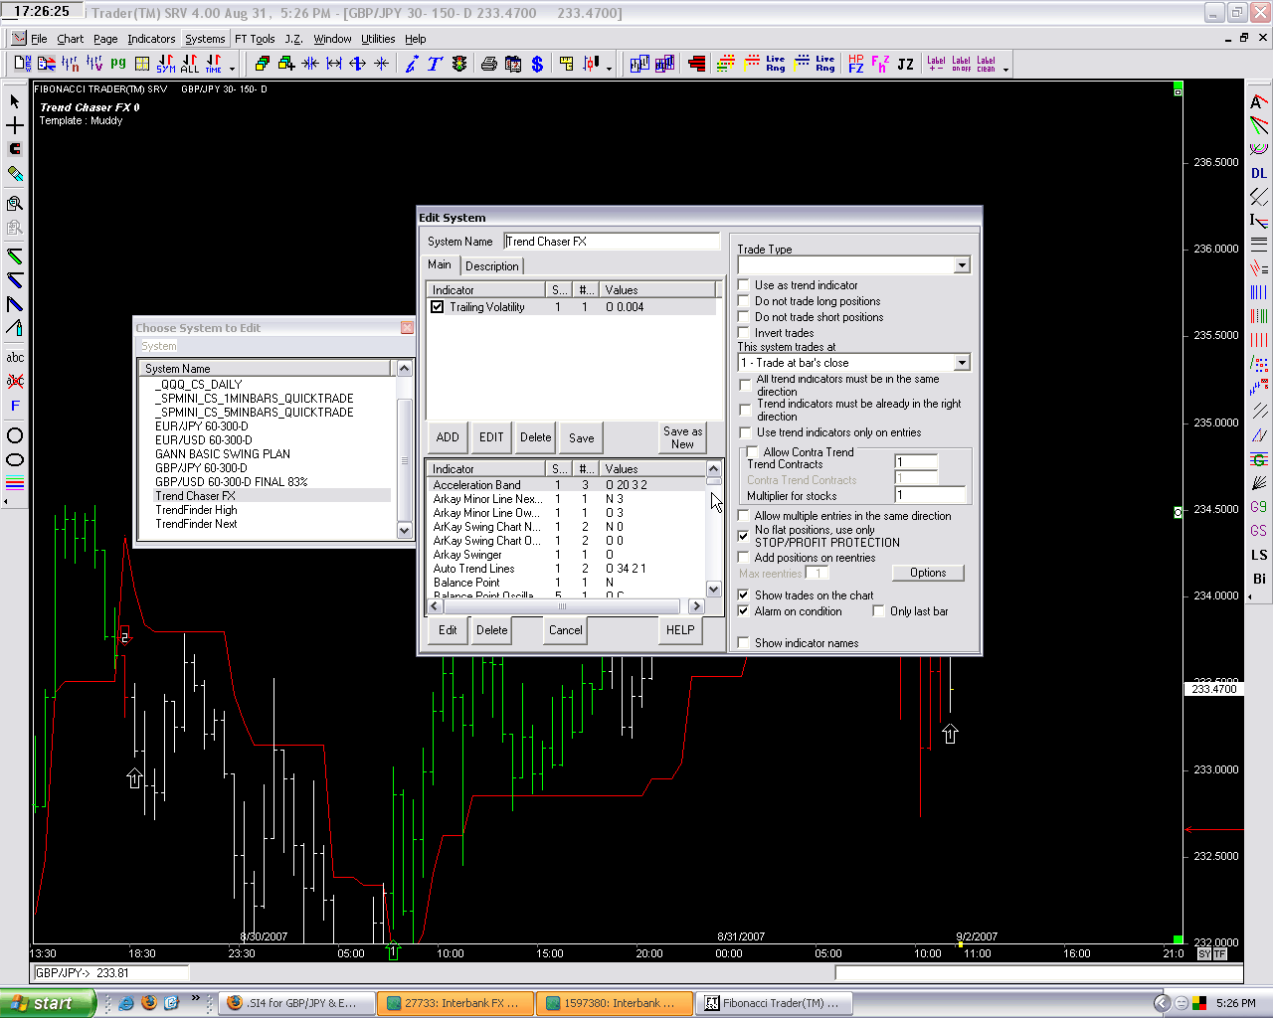The image size is (1273, 1018).
Task: Select the abc text tool in left toolbar
Action: [x=15, y=357]
